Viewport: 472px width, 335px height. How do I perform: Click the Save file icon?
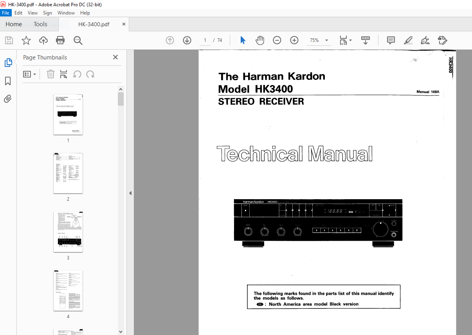point(9,40)
